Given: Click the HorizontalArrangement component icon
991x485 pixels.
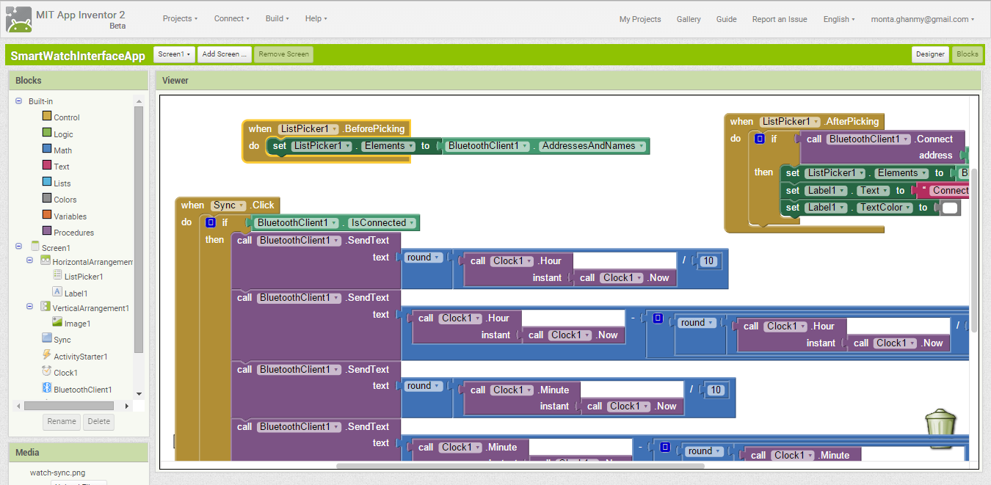Looking at the screenshot, I should [46, 260].
